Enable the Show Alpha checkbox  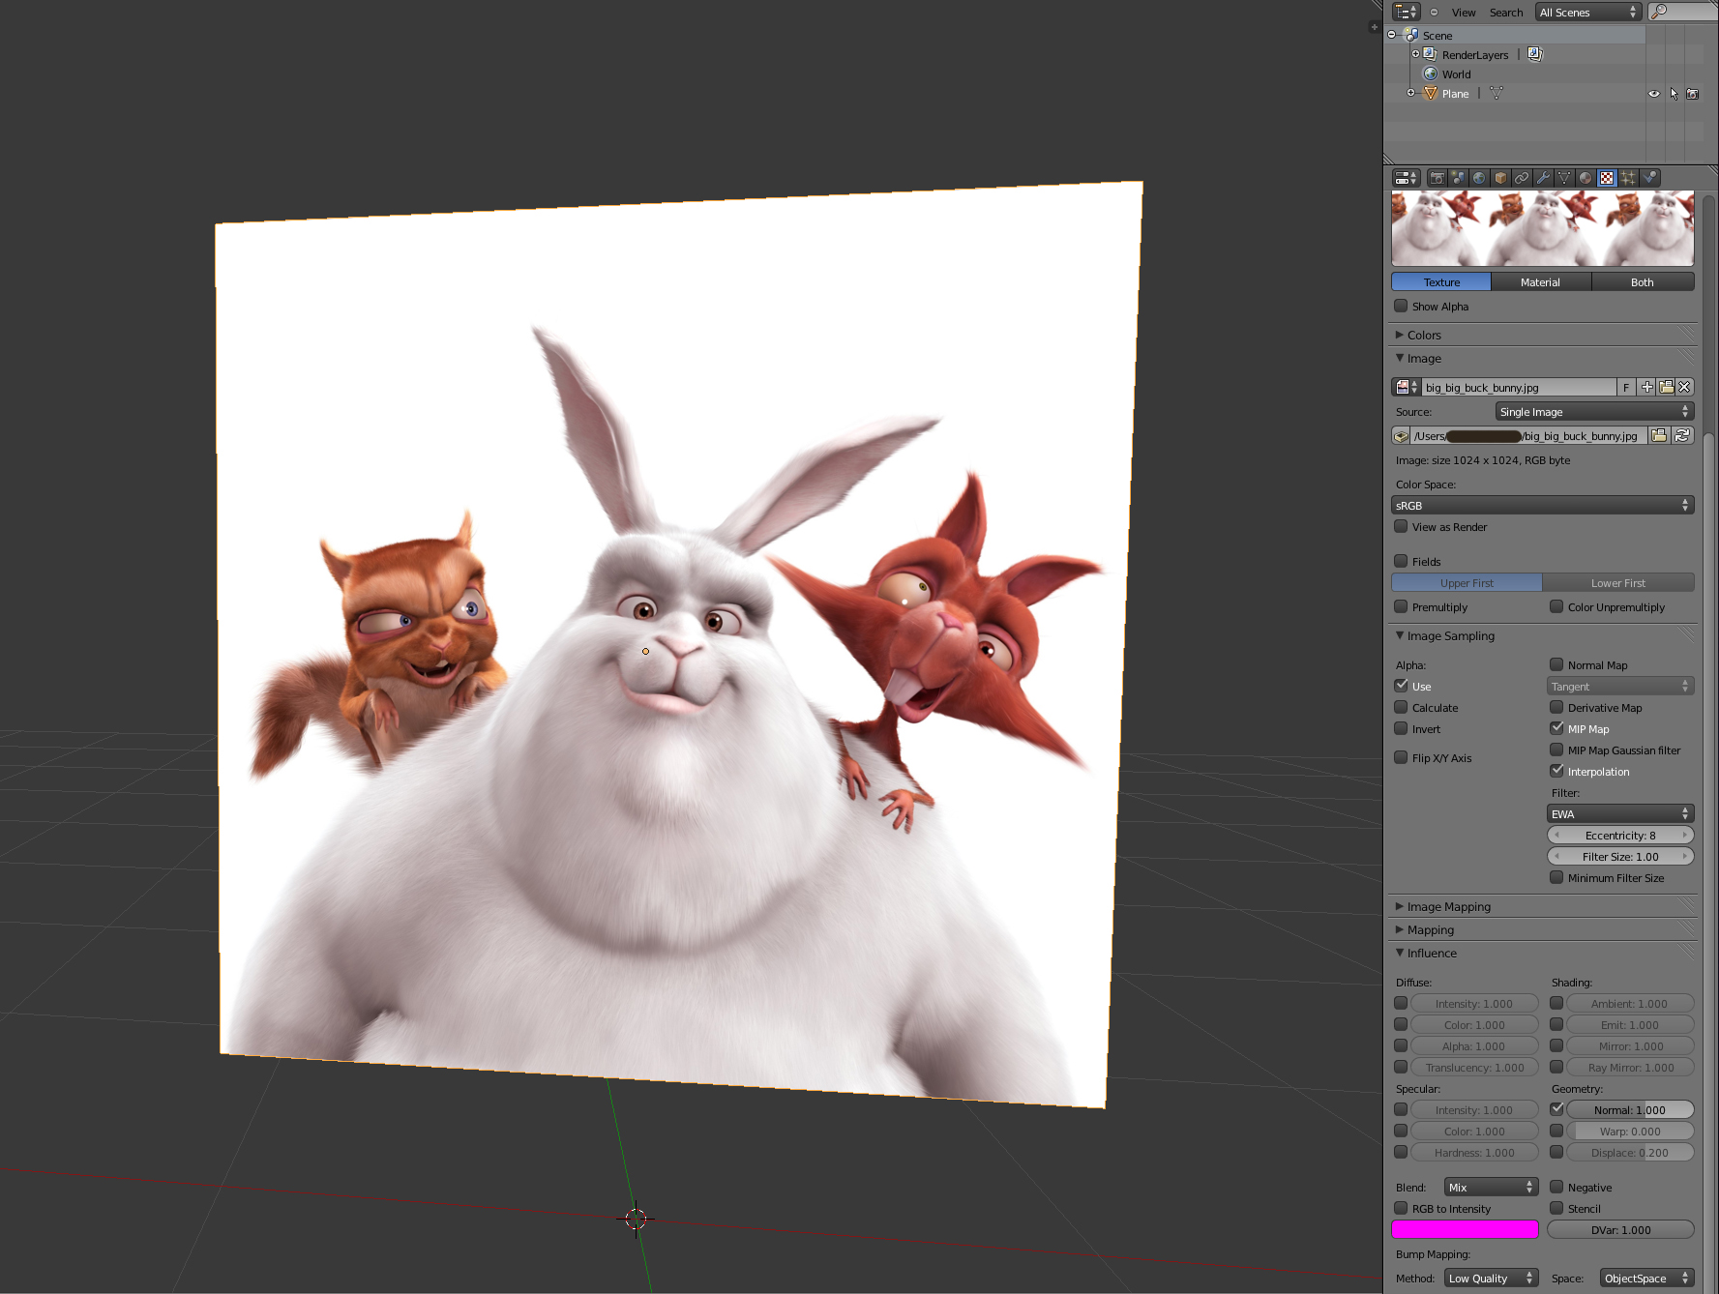(1401, 306)
